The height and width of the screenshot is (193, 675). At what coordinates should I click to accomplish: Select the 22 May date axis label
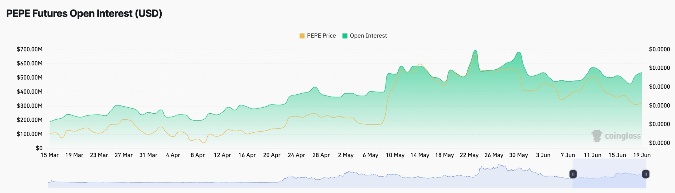(469, 155)
